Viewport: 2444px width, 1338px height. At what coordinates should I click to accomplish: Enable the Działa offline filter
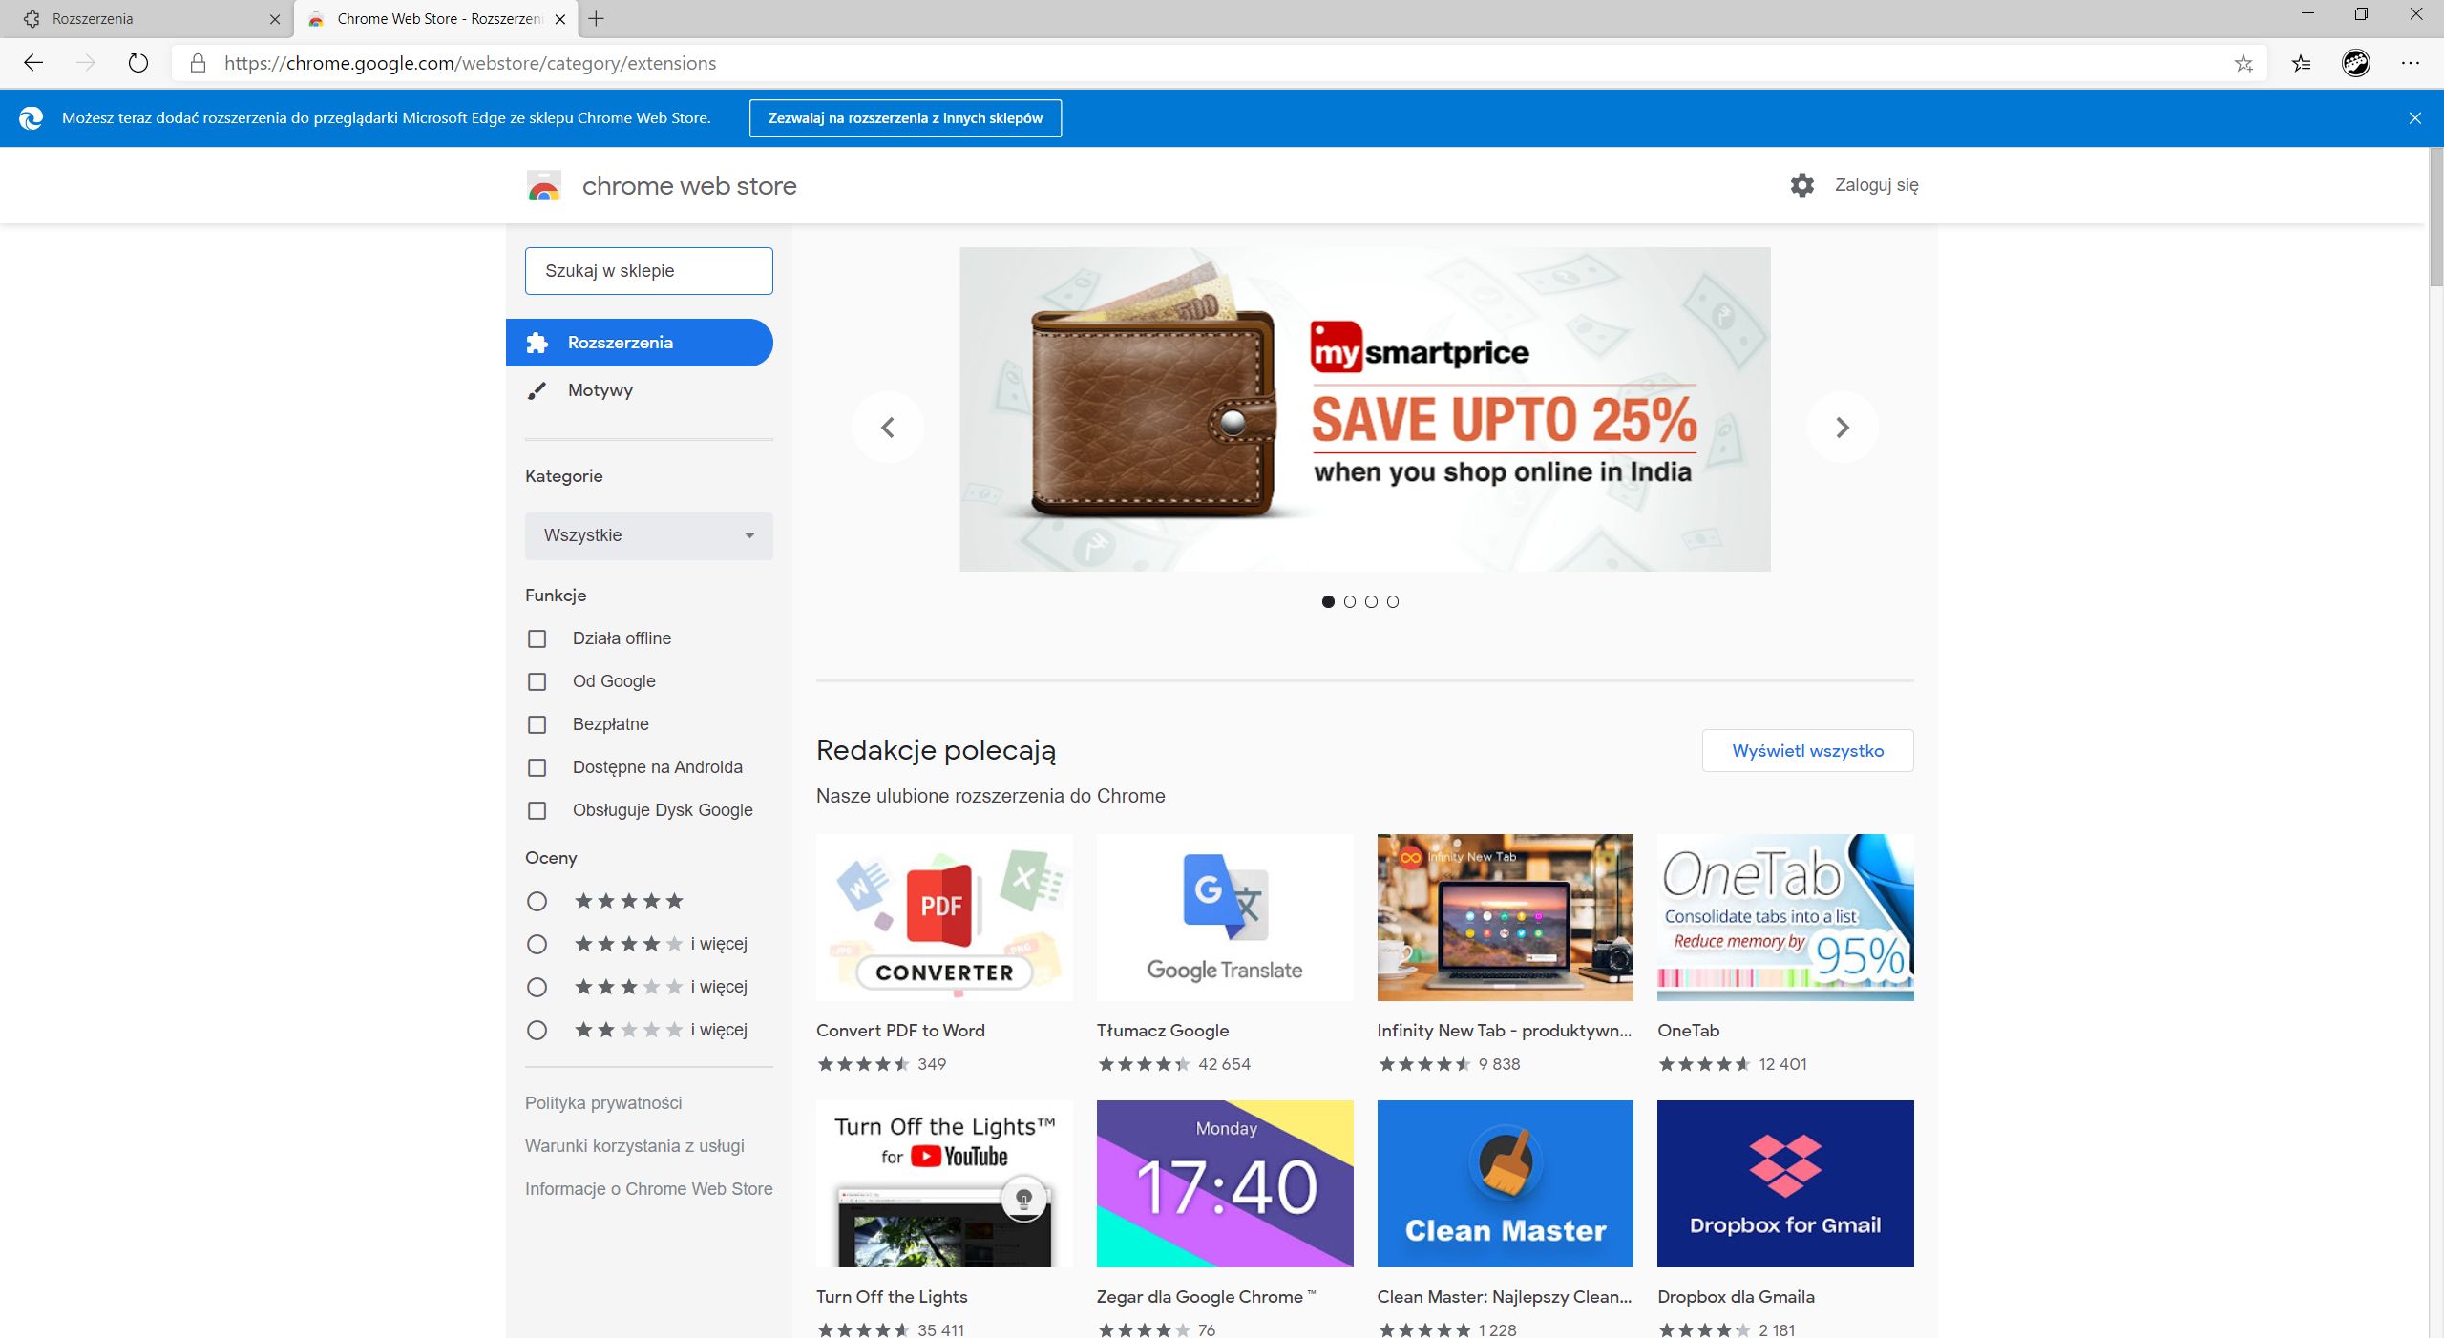tap(537, 638)
